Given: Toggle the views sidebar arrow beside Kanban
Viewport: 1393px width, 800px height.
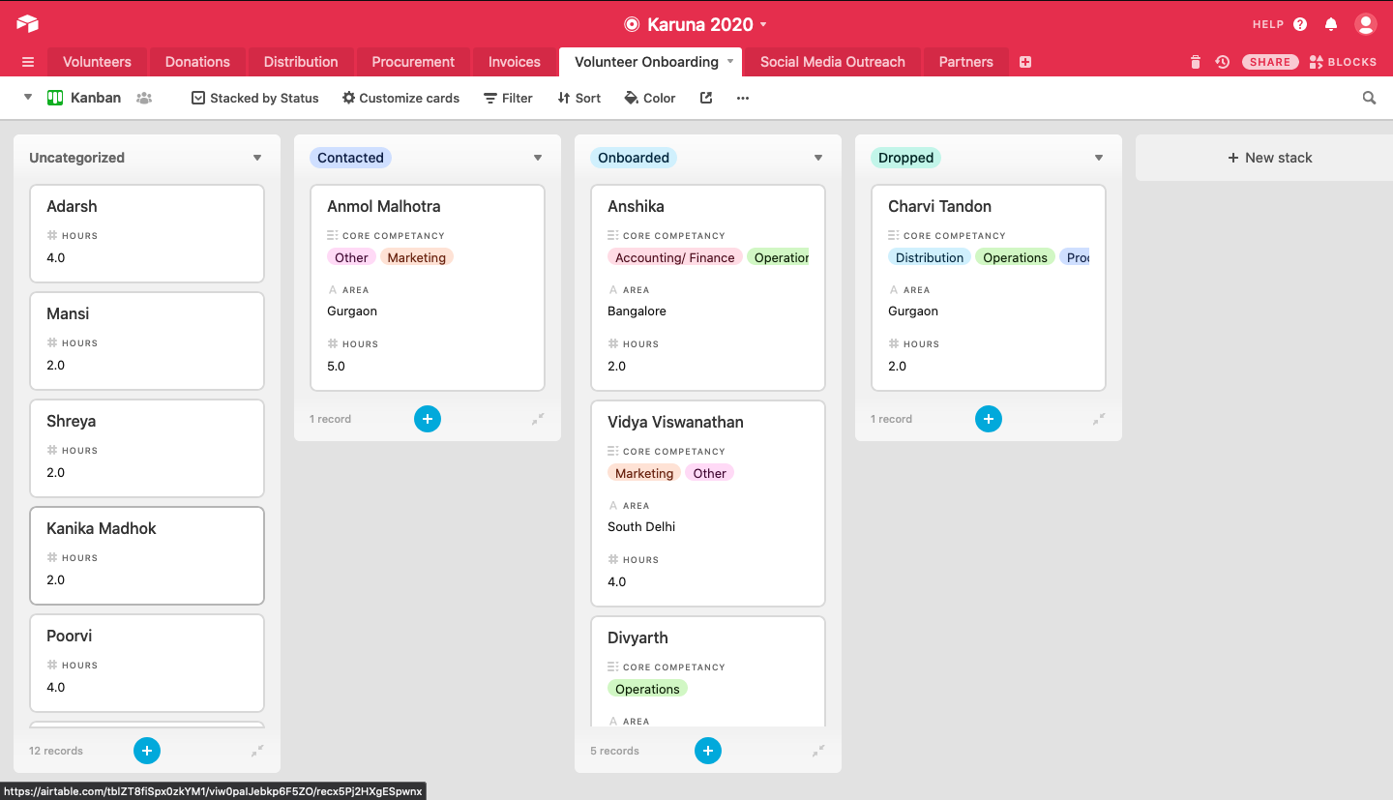Looking at the screenshot, I should 28,98.
